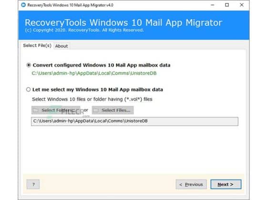Screen dimensions: 267x200
Task: Minimize the Mail App Migrator window
Action: [x=212, y=5]
